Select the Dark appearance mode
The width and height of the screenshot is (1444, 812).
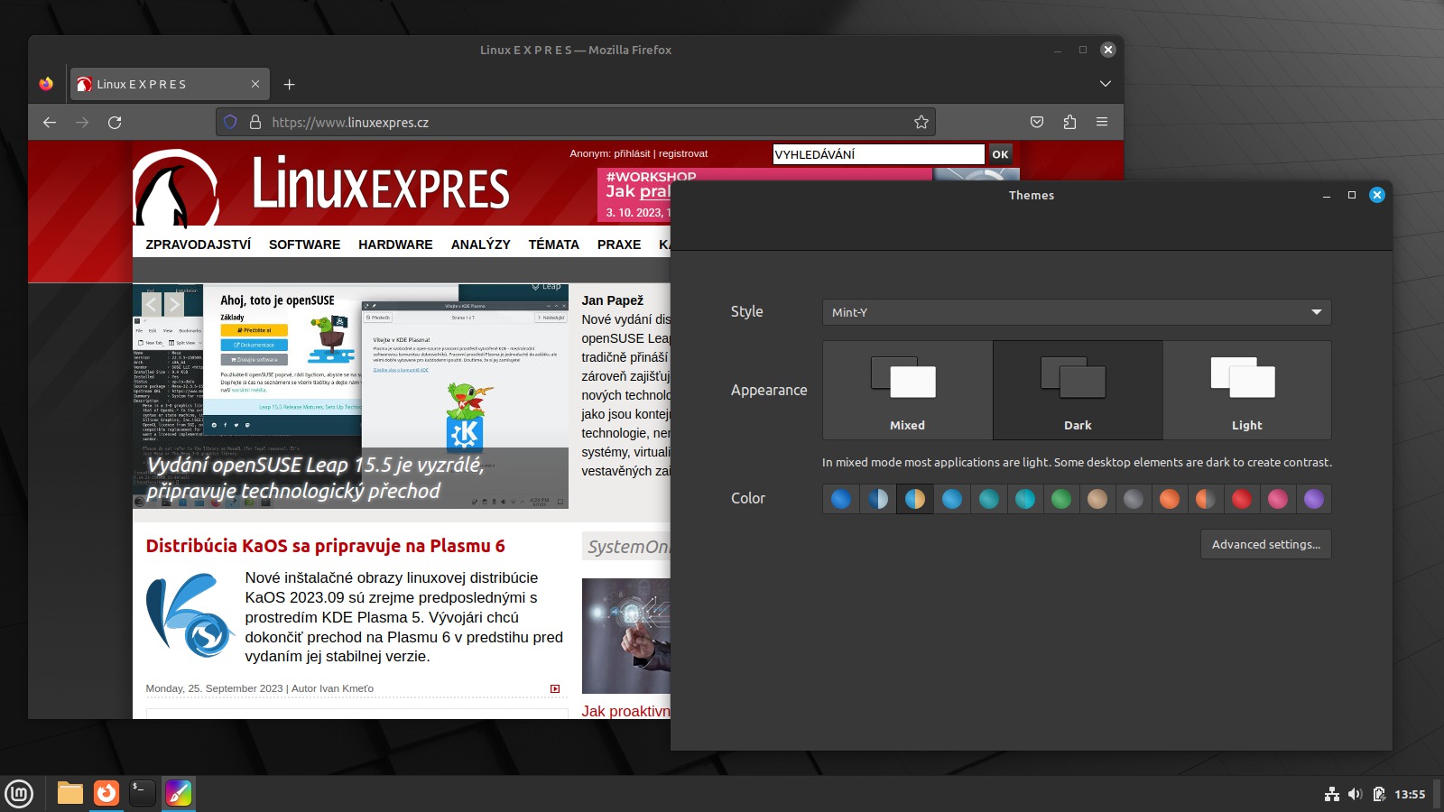(x=1078, y=390)
